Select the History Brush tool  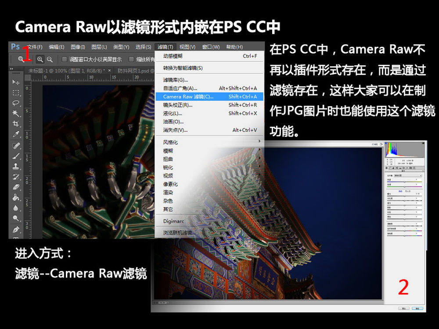[x=16, y=176]
